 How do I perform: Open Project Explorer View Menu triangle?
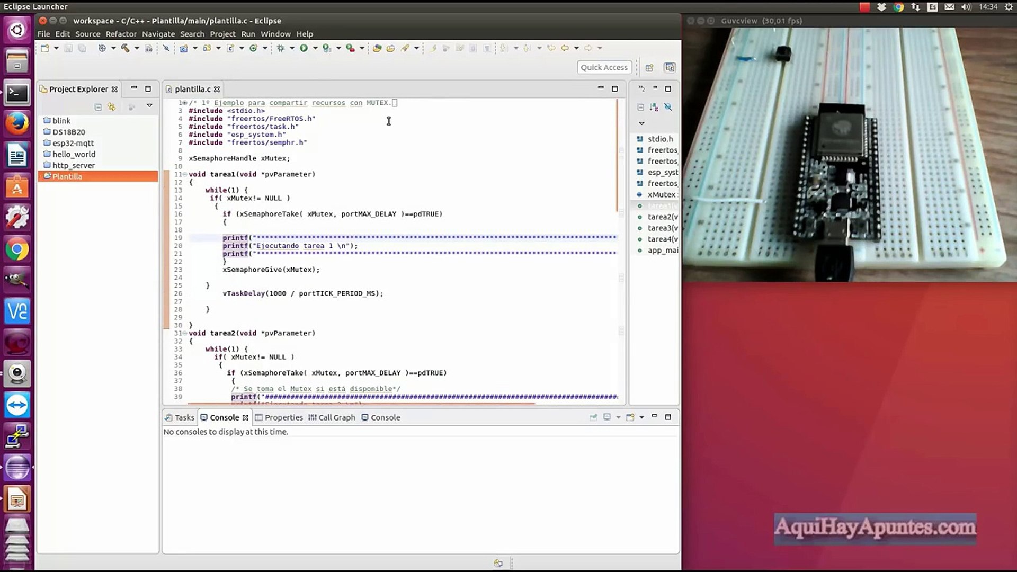click(150, 106)
